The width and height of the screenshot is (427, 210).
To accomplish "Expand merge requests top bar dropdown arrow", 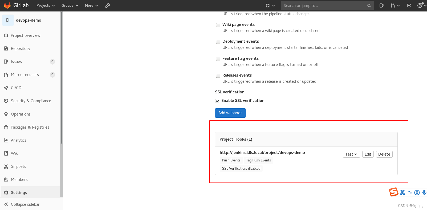I will (398, 6).
